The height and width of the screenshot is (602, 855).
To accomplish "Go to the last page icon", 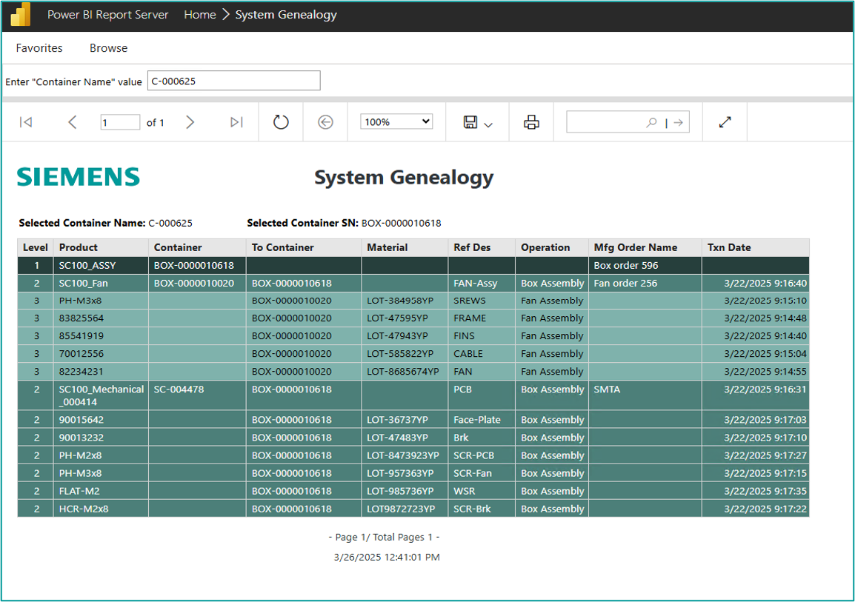I will 236,121.
